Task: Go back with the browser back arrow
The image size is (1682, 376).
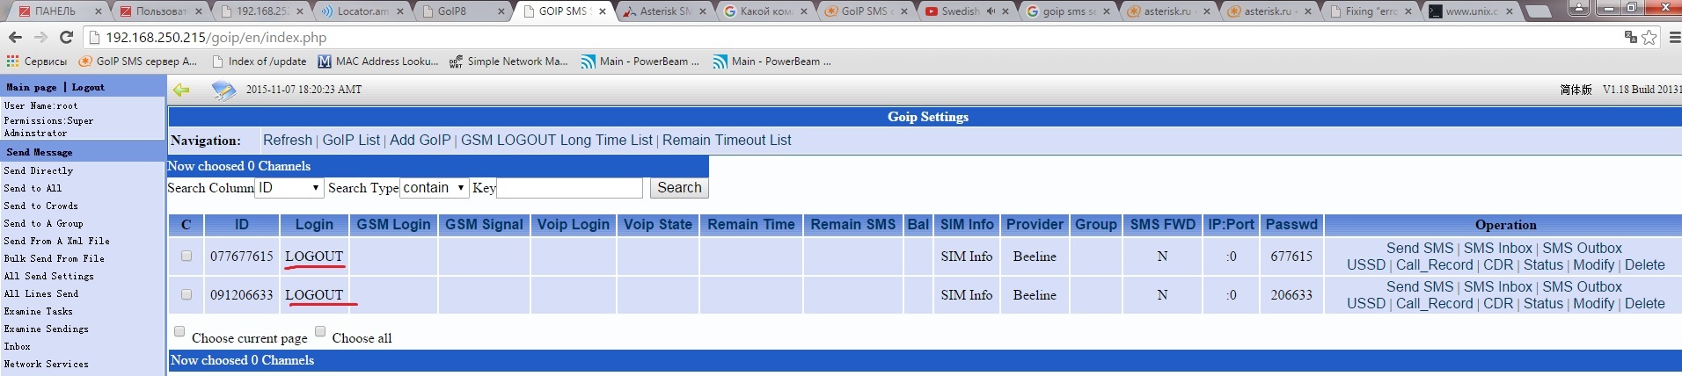Action: [x=15, y=37]
